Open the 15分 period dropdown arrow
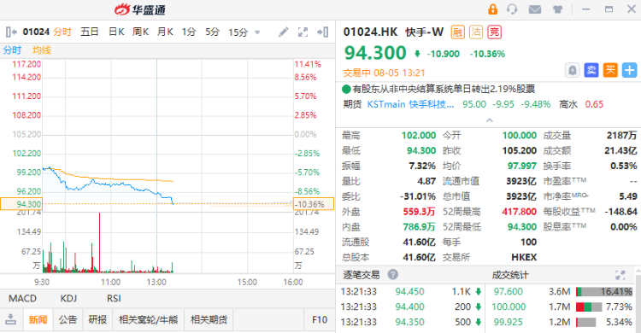Screen dimensions: 641x333 click(257, 32)
